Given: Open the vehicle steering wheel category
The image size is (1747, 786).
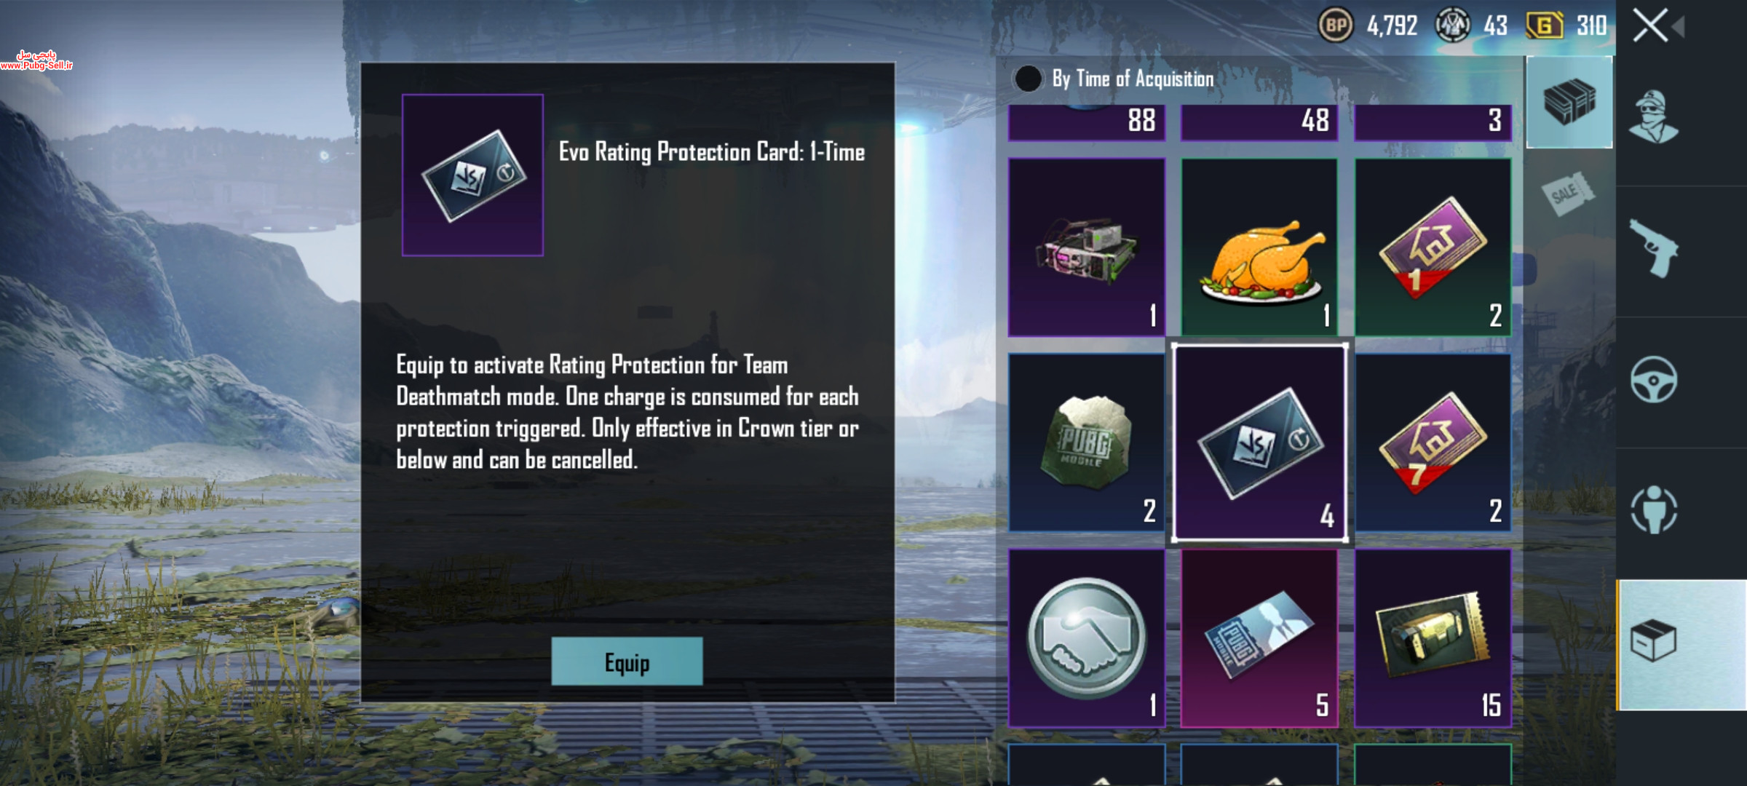Looking at the screenshot, I should [1653, 379].
